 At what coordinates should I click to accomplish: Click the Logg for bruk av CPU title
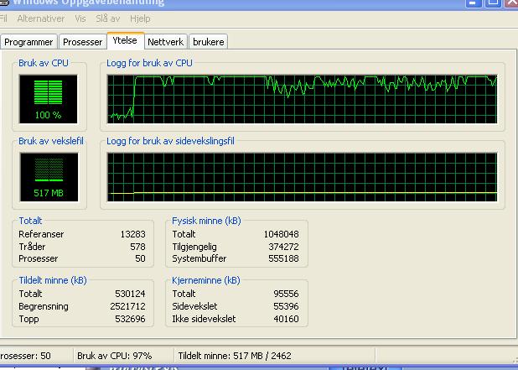[x=149, y=63]
